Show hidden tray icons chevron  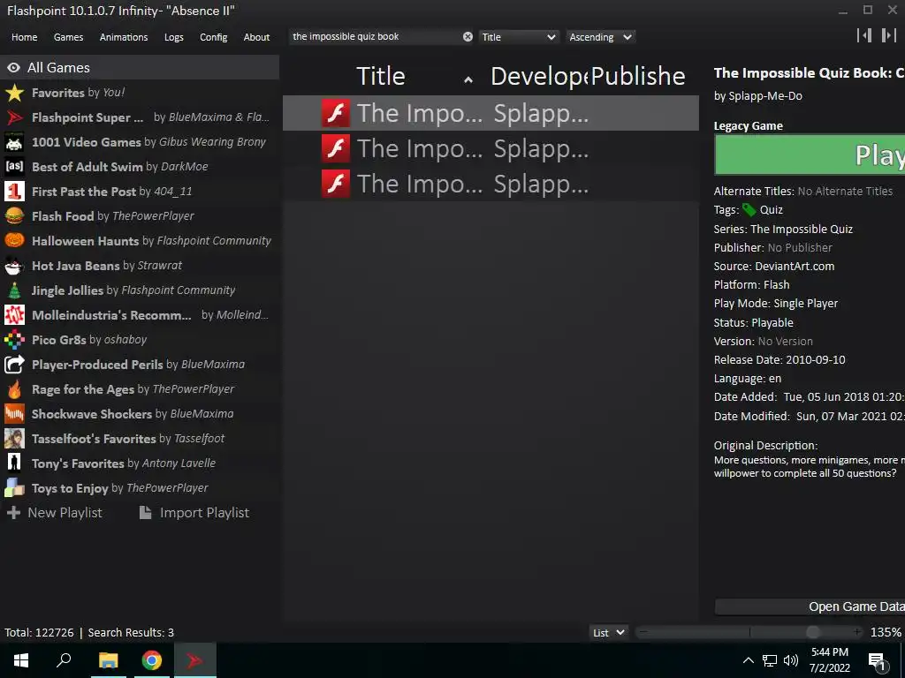pos(748,660)
